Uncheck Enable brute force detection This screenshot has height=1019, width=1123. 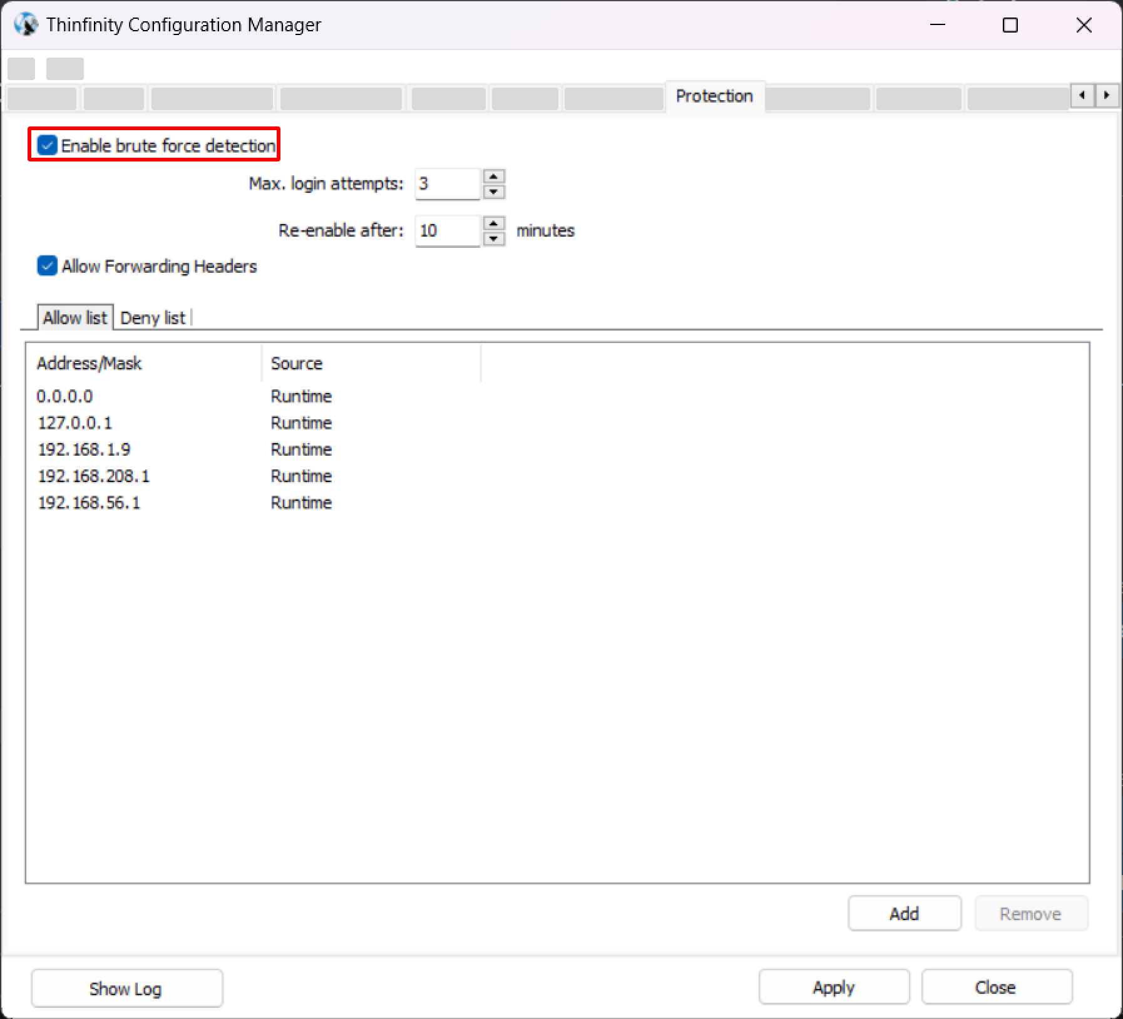tap(47, 145)
